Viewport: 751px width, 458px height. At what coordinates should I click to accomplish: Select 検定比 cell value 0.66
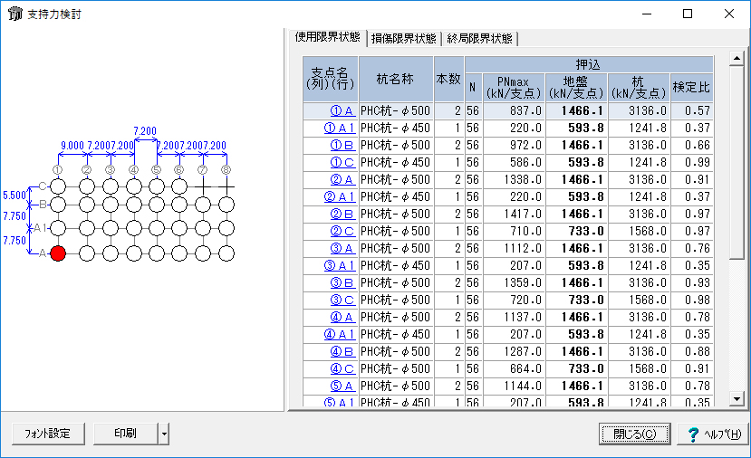point(691,146)
